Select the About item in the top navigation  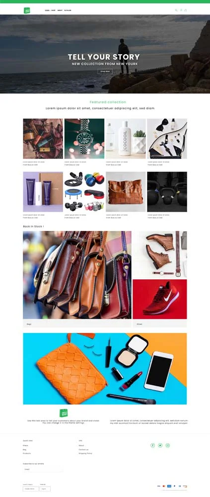pos(60,10)
